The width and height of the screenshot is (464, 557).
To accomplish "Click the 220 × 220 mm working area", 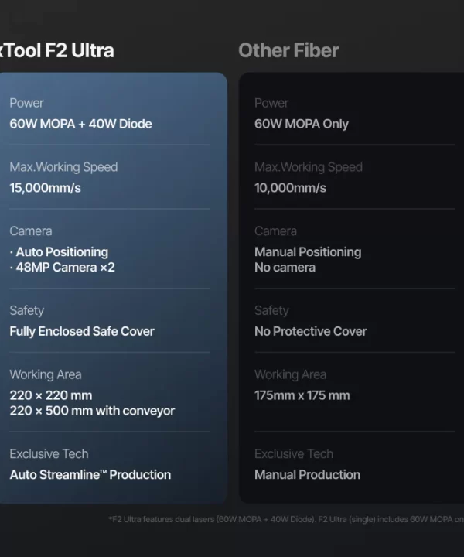I will coord(51,395).
